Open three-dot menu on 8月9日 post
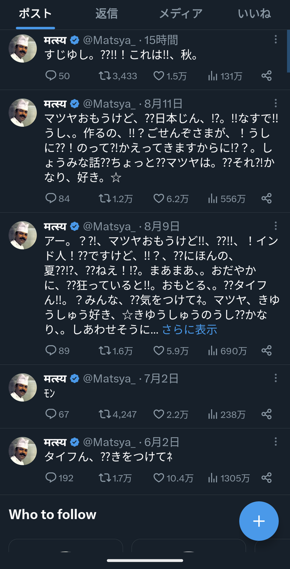 click(276, 226)
